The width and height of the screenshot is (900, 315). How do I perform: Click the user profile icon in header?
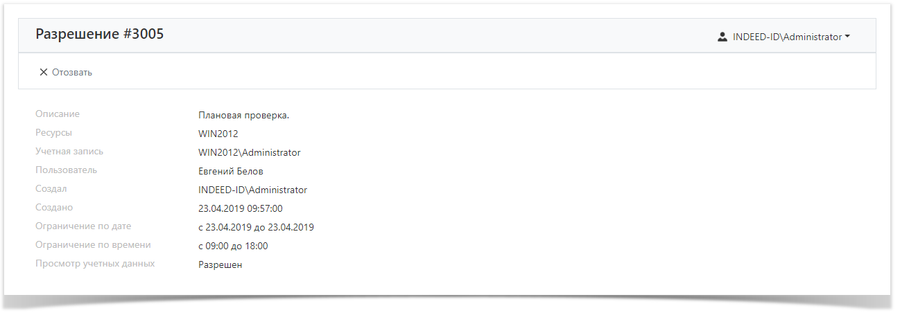(722, 37)
